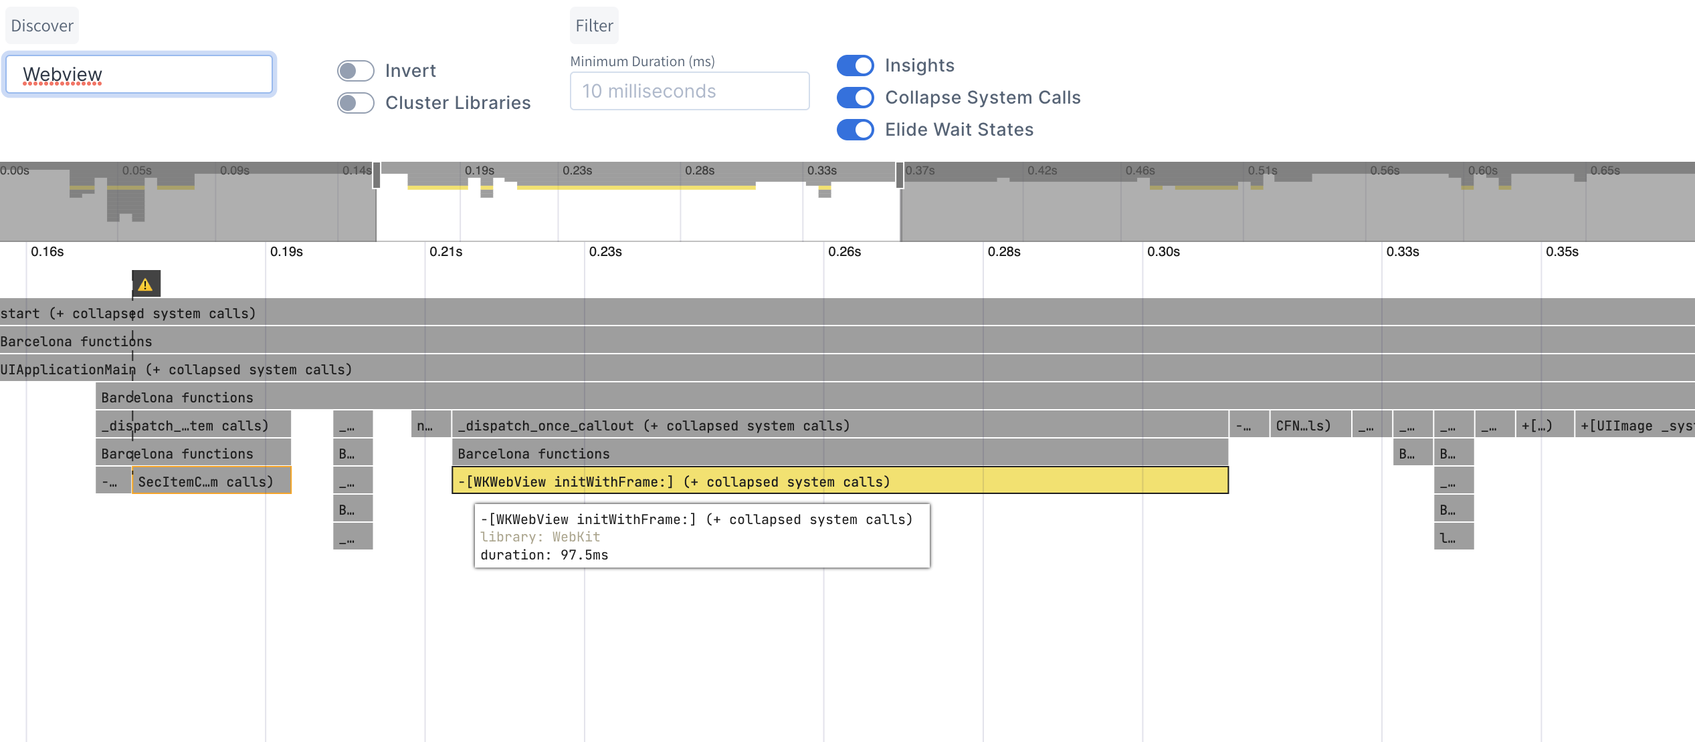Click the Discover button
Image resolution: width=1695 pixels, height=742 pixels.
pos(41,25)
